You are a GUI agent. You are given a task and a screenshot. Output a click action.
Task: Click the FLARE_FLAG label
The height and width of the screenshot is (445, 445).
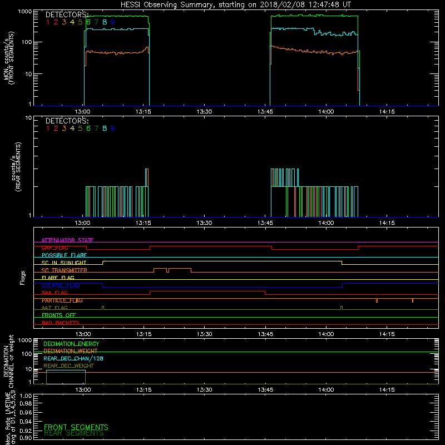pyautogui.click(x=58, y=278)
